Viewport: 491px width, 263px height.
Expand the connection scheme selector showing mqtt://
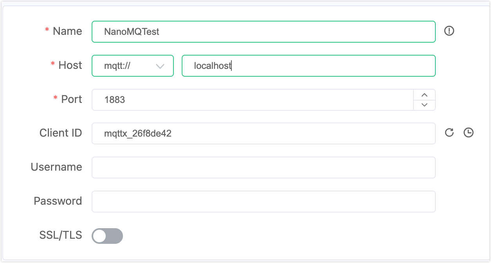(132, 66)
